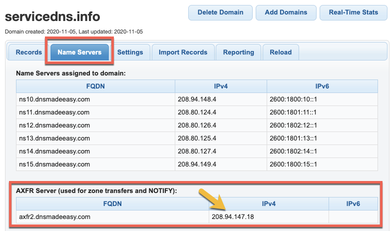The width and height of the screenshot is (391, 231).
Task: Click IPv4 address 208.94.149.4
Action: coord(197,164)
